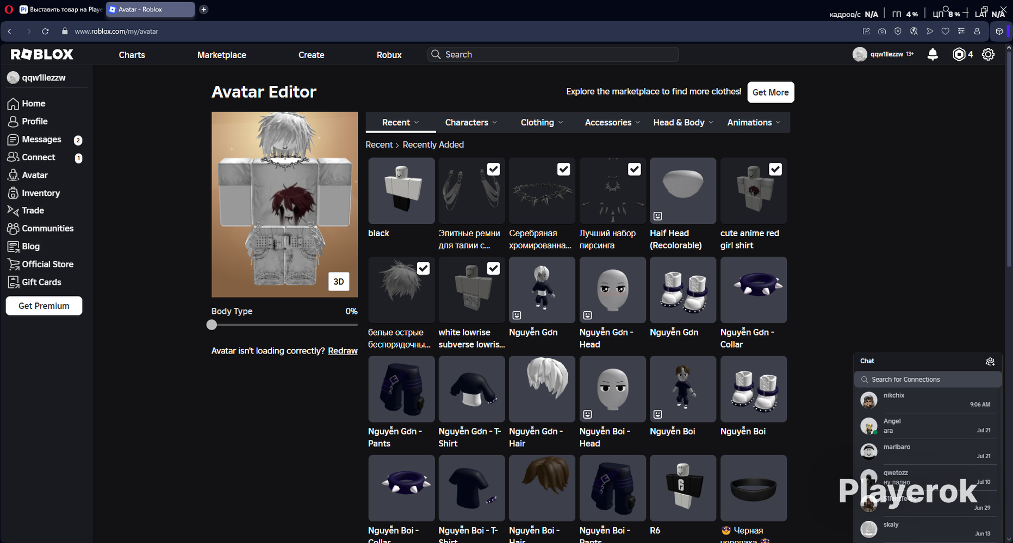Screen dimensions: 1013x543
Task: Open the Profile page in sidebar
Action: [28, 121]
